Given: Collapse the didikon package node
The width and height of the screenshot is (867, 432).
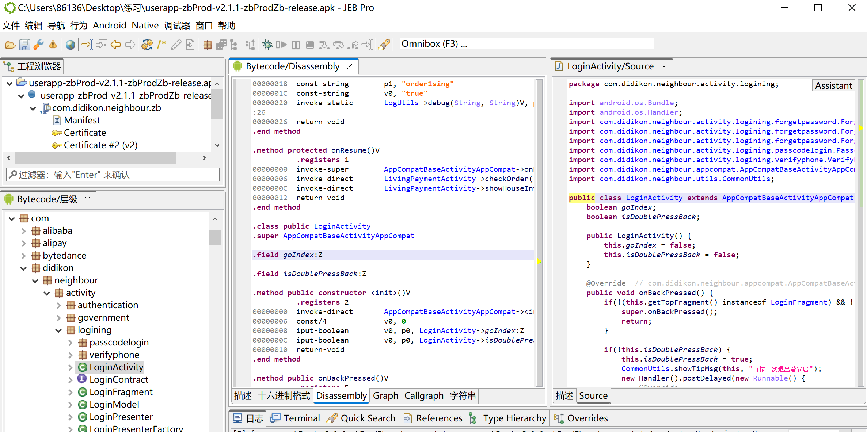Looking at the screenshot, I should pyautogui.click(x=23, y=268).
